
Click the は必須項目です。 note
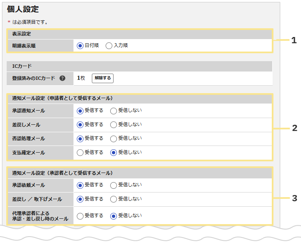[30, 22]
